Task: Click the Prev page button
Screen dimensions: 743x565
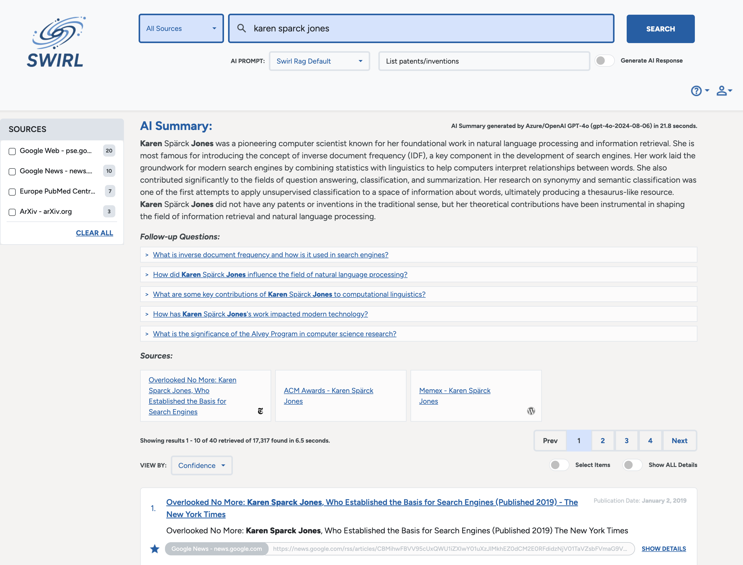Action: tap(550, 441)
